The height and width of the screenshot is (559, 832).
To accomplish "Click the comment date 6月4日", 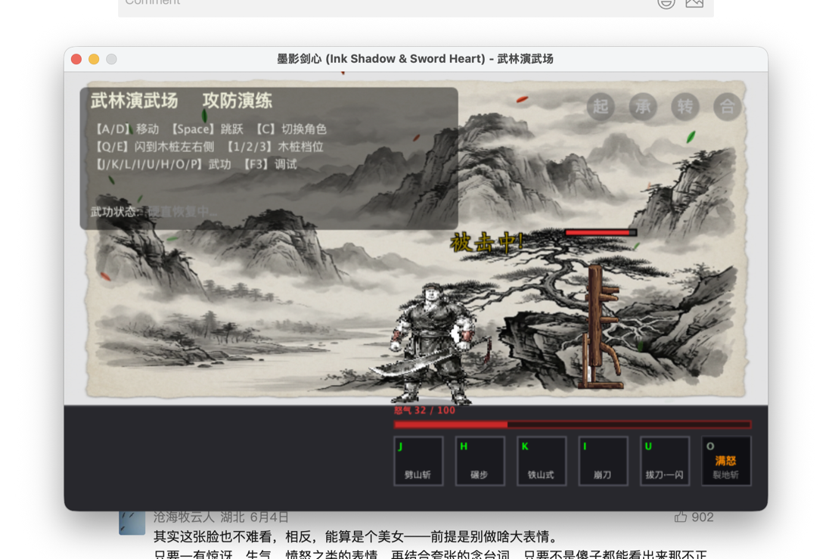I will tap(269, 517).
